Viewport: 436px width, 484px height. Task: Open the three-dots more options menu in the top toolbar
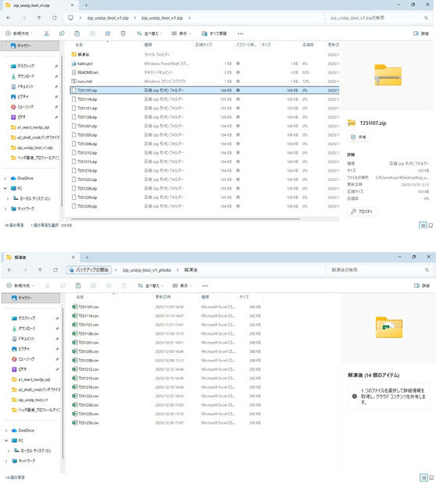click(241, 34)
